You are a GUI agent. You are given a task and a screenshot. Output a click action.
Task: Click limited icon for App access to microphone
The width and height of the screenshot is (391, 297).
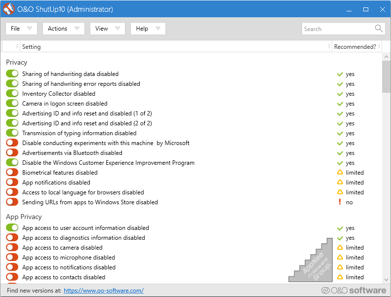point(340,257)
